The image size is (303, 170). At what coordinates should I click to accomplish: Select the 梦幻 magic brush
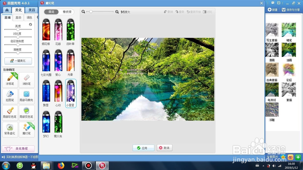pyautogui.click(x=46, y=124)
